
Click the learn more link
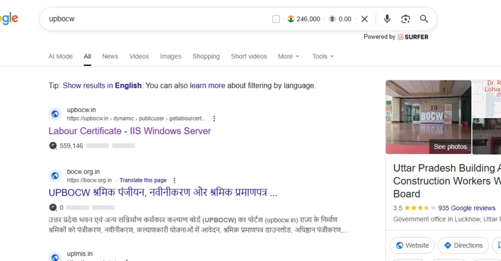click(207, 85)
